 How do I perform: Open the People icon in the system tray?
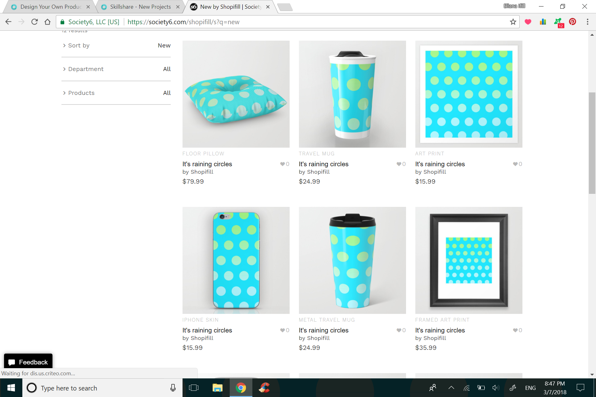(433, 388)
